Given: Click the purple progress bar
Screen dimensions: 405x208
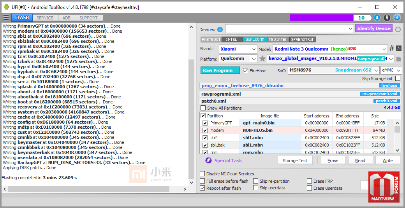Looking at the screenshot, I should pyautogui.click(x=322, y=17).
